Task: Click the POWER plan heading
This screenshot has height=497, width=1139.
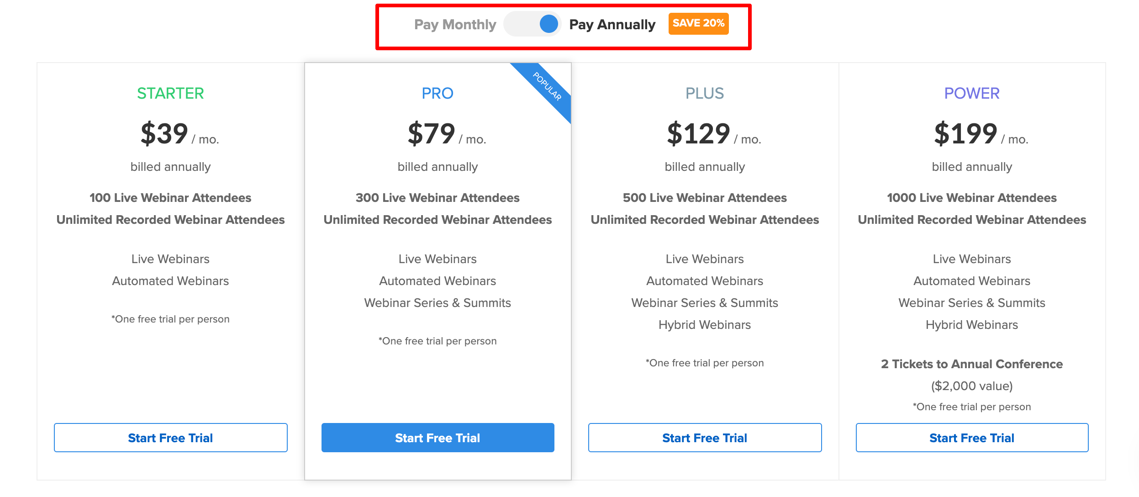Action: click(x=972, y=94)
